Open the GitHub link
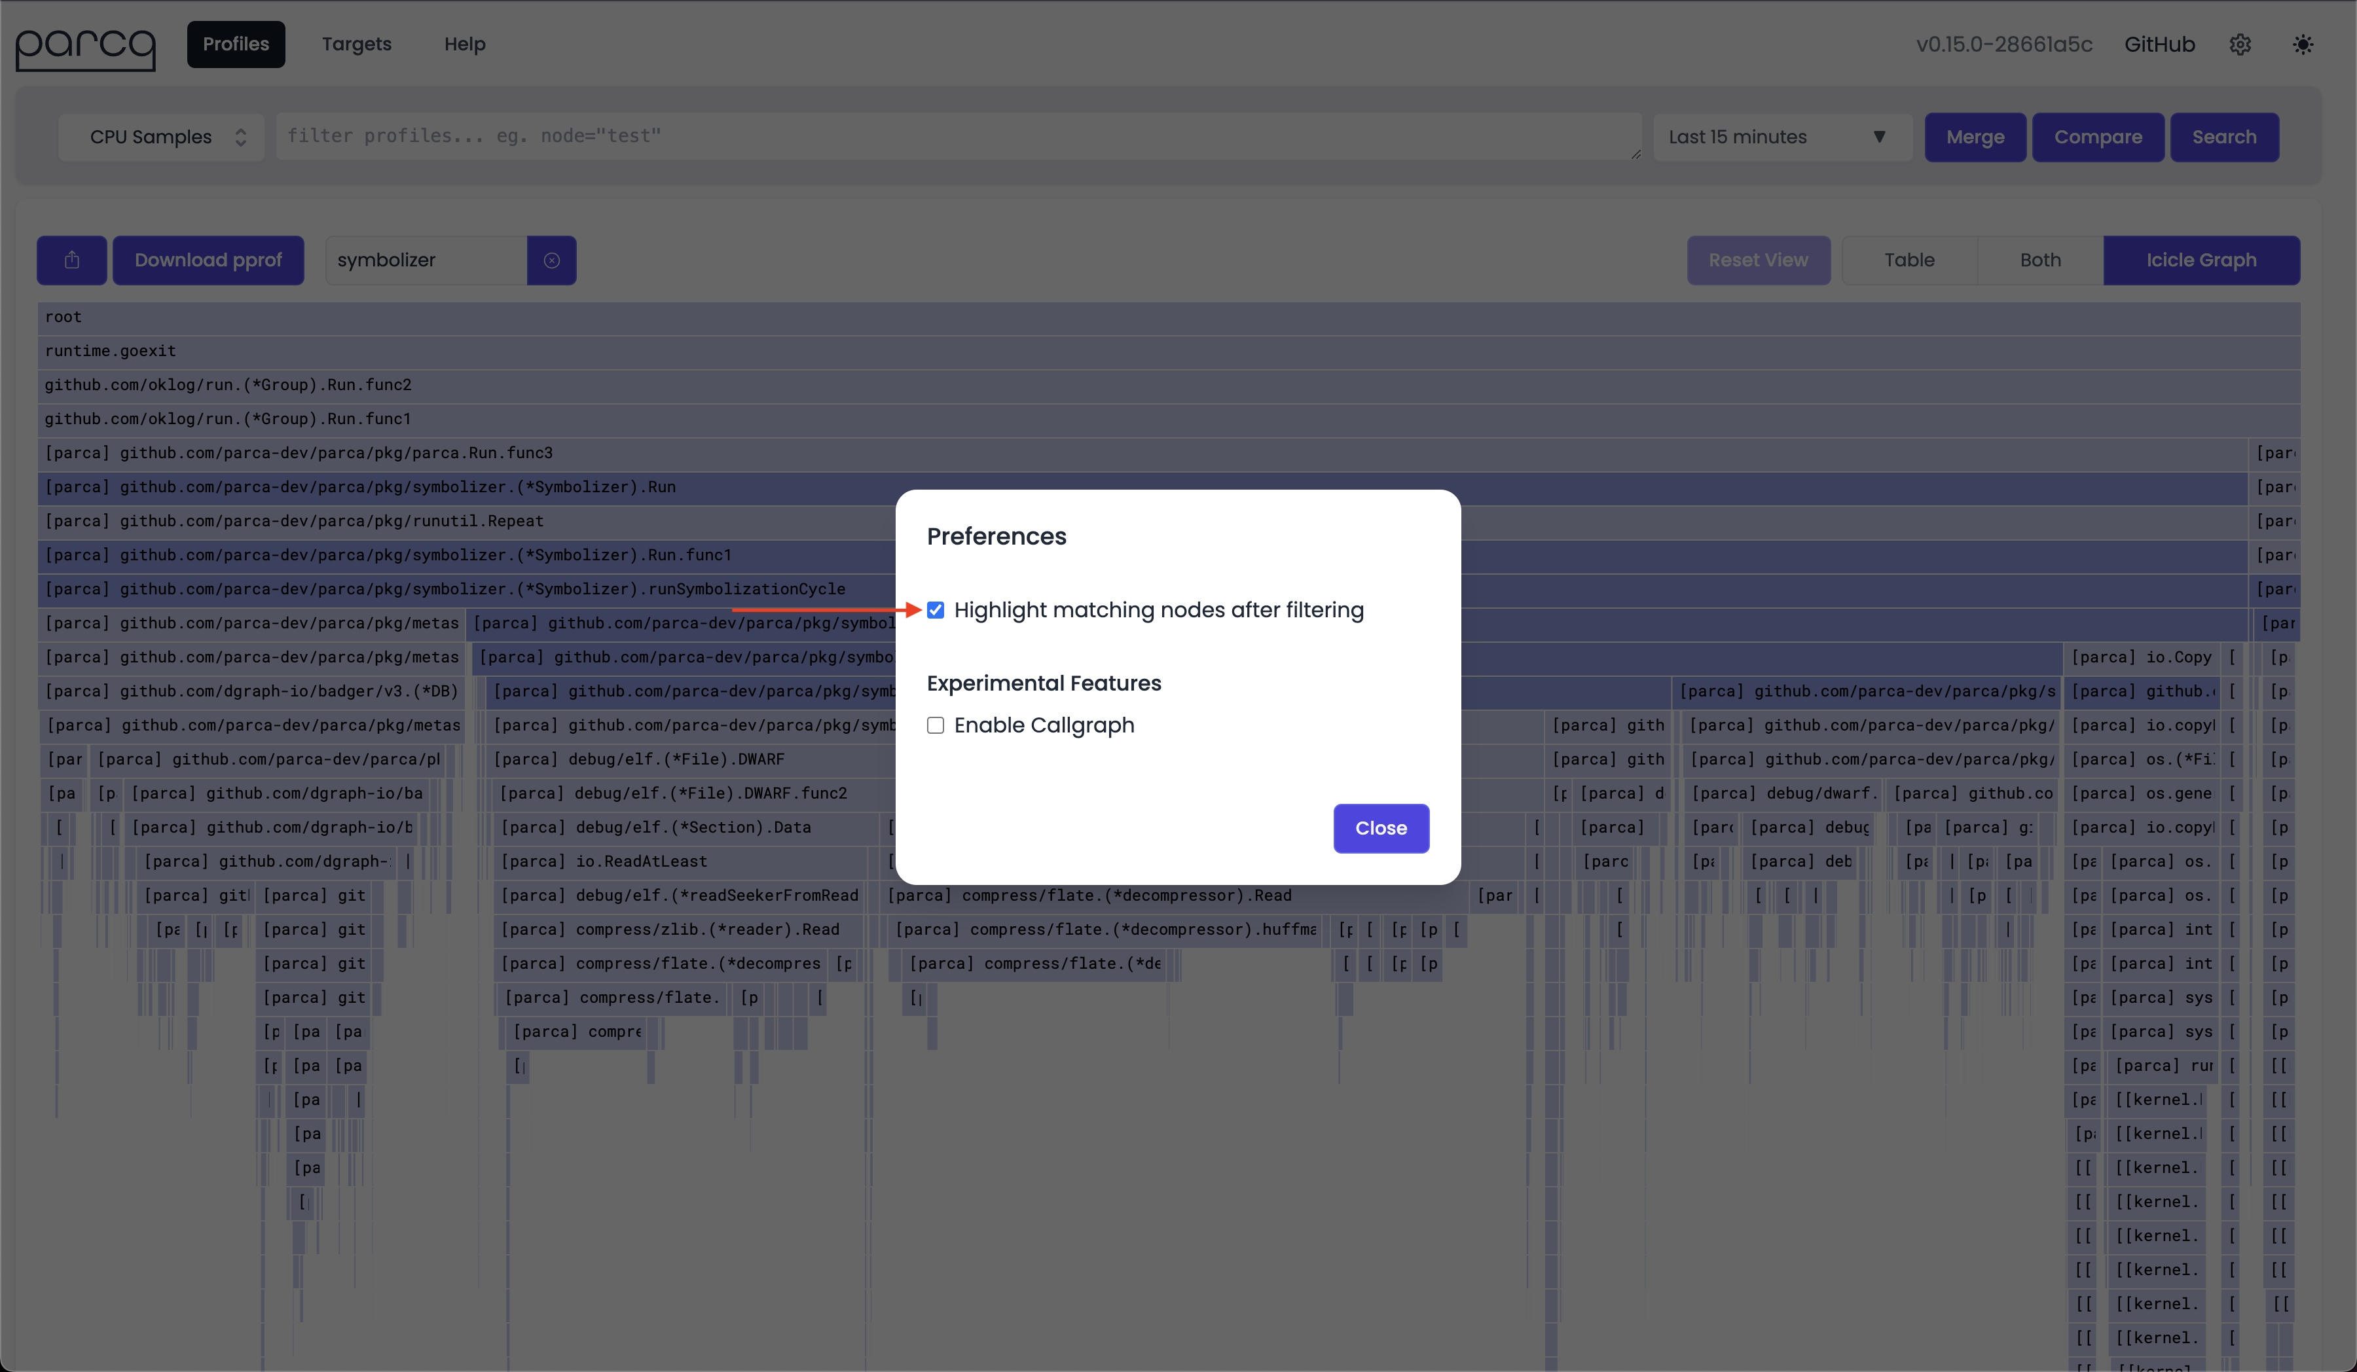The height and width of the screenshot is (1372, 2357). pos(2159,44)
